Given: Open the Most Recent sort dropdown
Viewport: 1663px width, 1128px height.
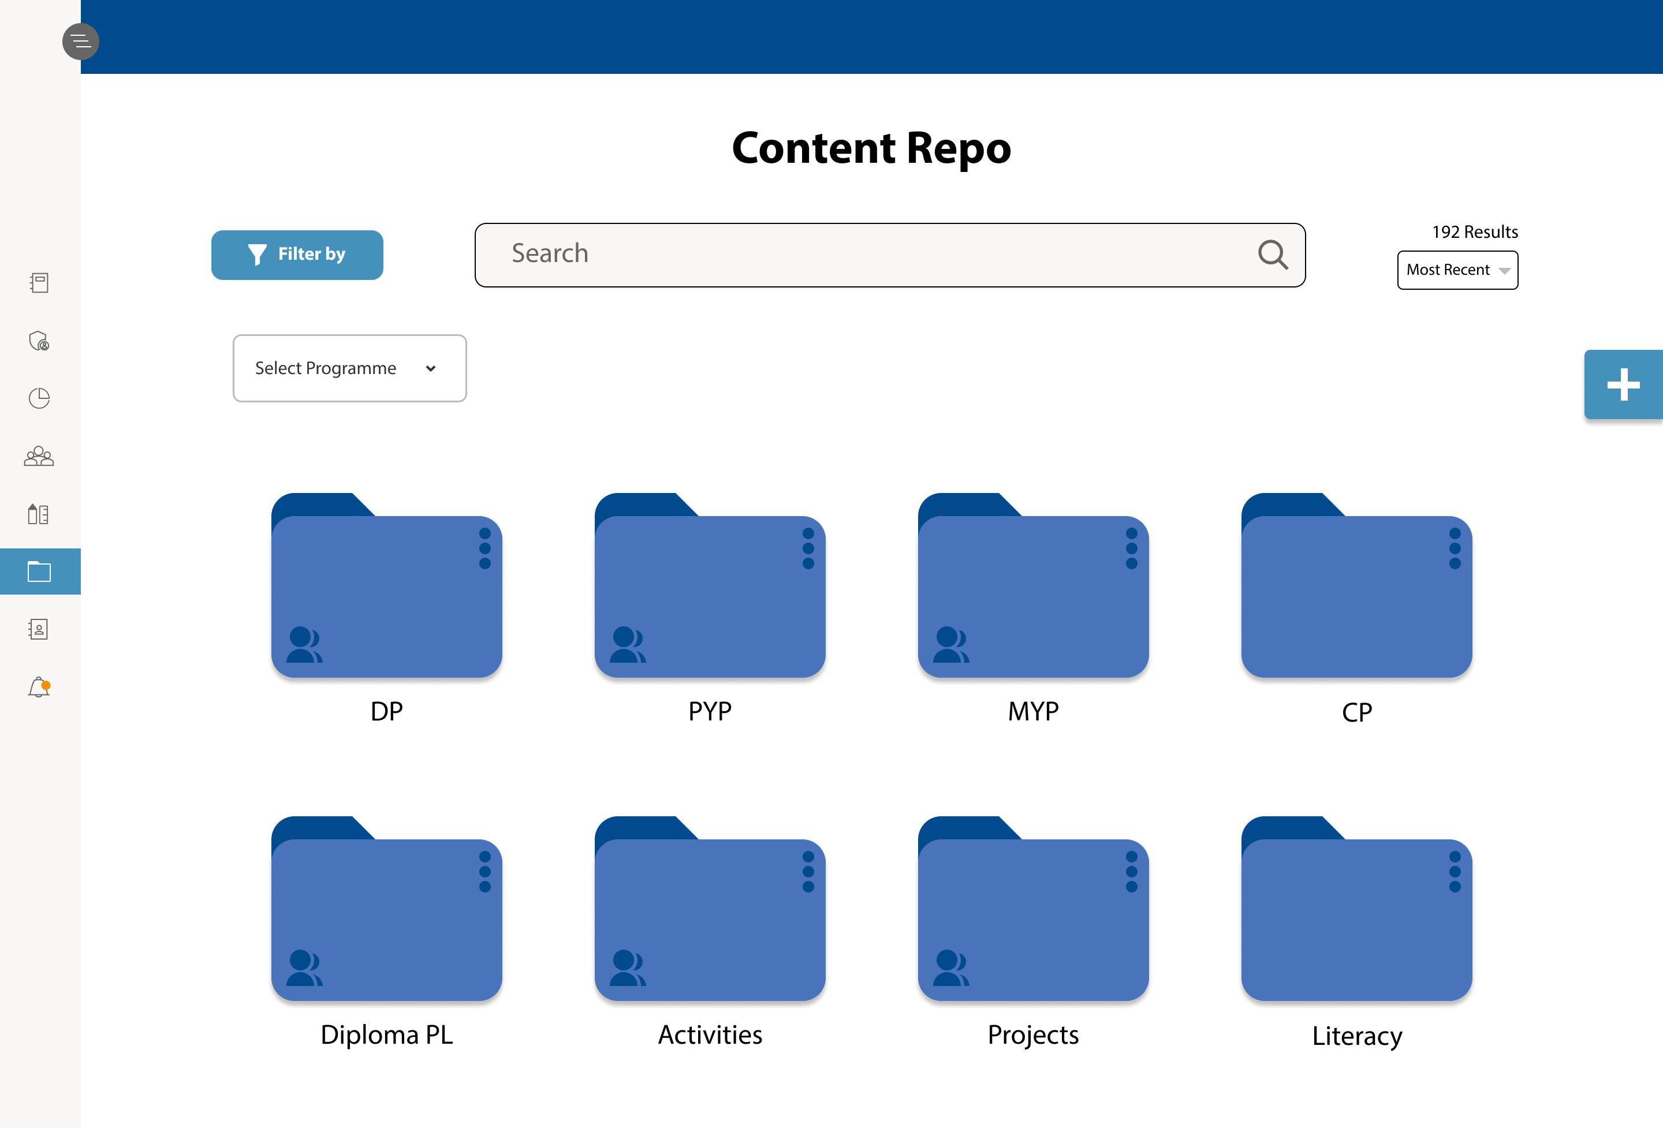Looking at the screenshot, I should [1457, 270].
